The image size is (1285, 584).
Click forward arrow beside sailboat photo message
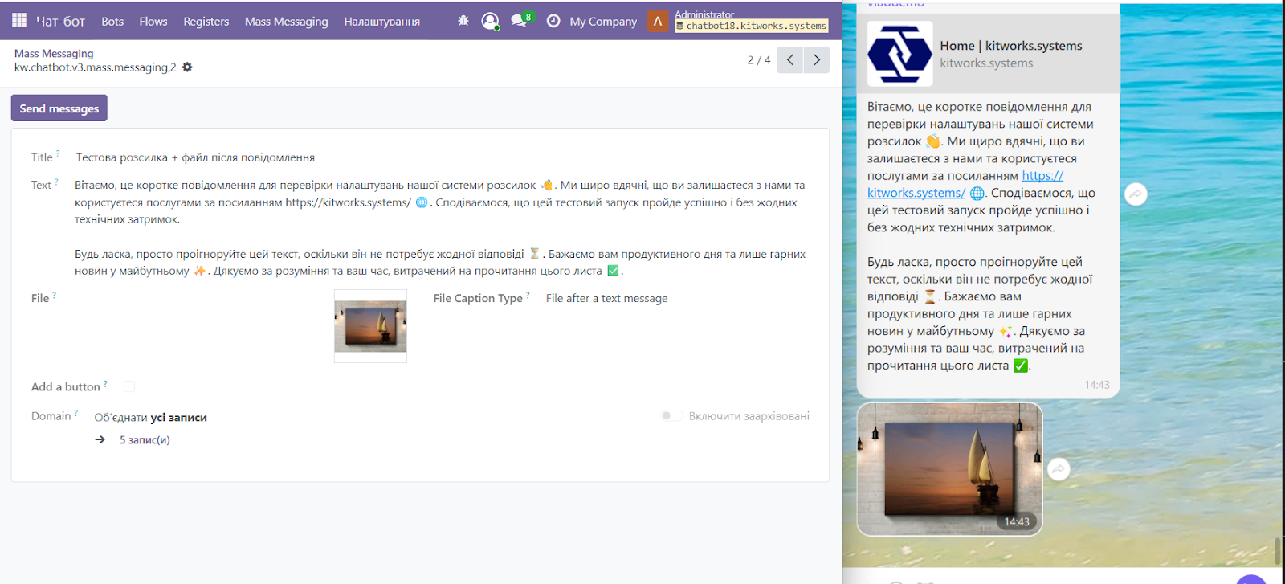[x=1059, y=469]
